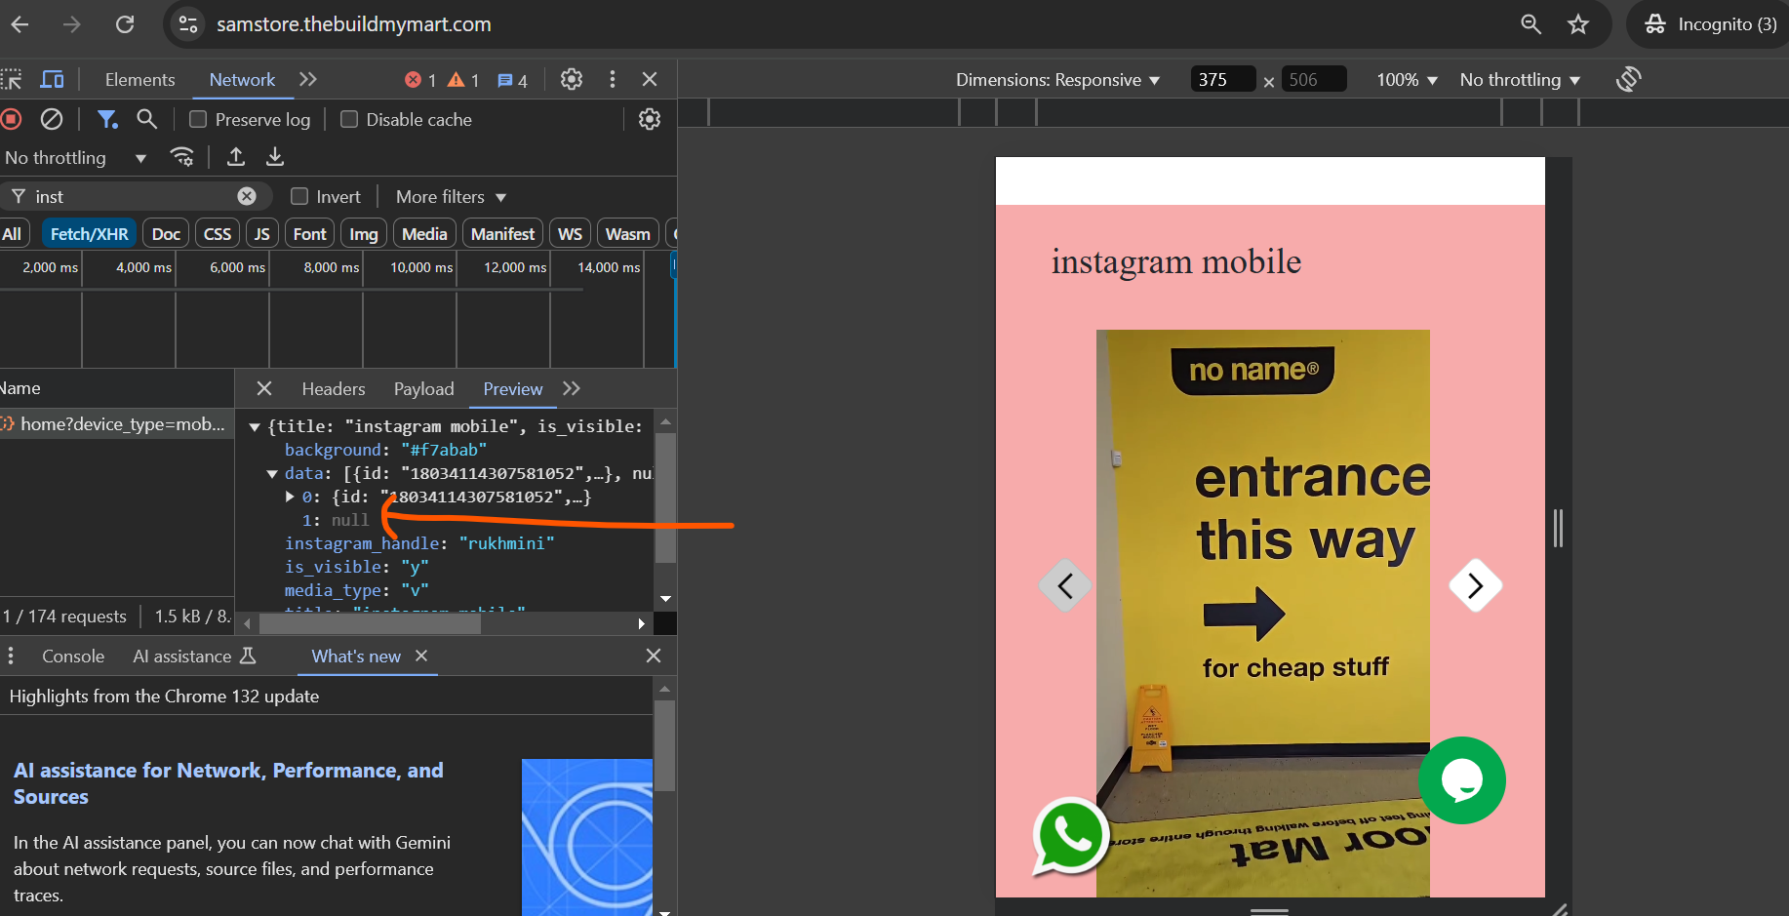
Task: Show more DevTools tabs chevron
Action: (x=308, y=80)
